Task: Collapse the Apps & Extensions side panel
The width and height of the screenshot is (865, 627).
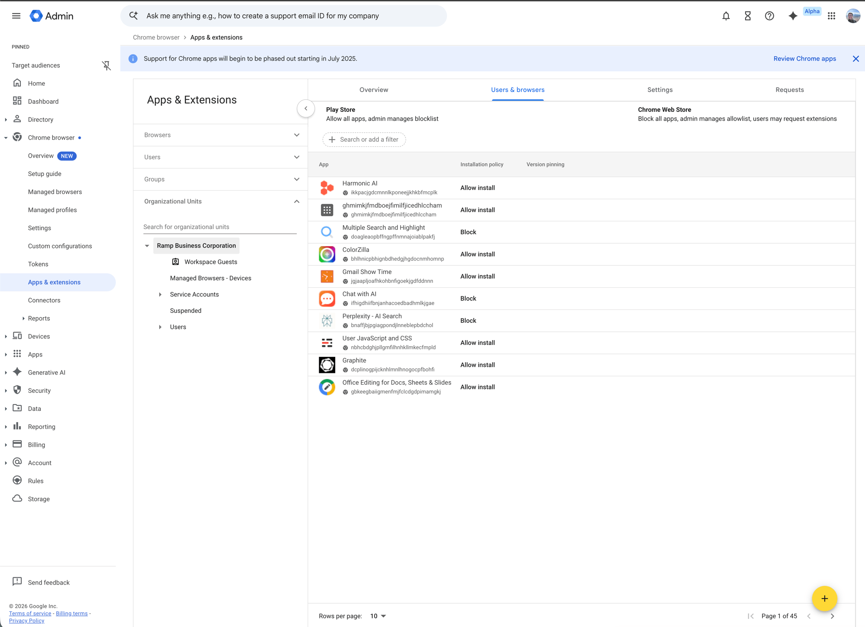Action: [306, 108]
